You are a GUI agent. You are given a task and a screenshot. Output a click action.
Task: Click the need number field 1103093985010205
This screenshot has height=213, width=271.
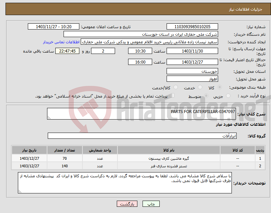tap(192, 27)
